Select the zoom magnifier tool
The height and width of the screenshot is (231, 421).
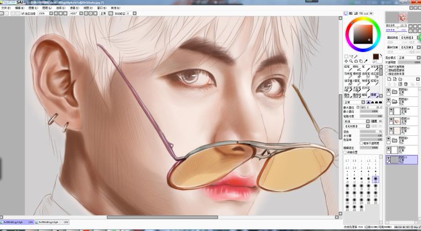coord(351,61)
